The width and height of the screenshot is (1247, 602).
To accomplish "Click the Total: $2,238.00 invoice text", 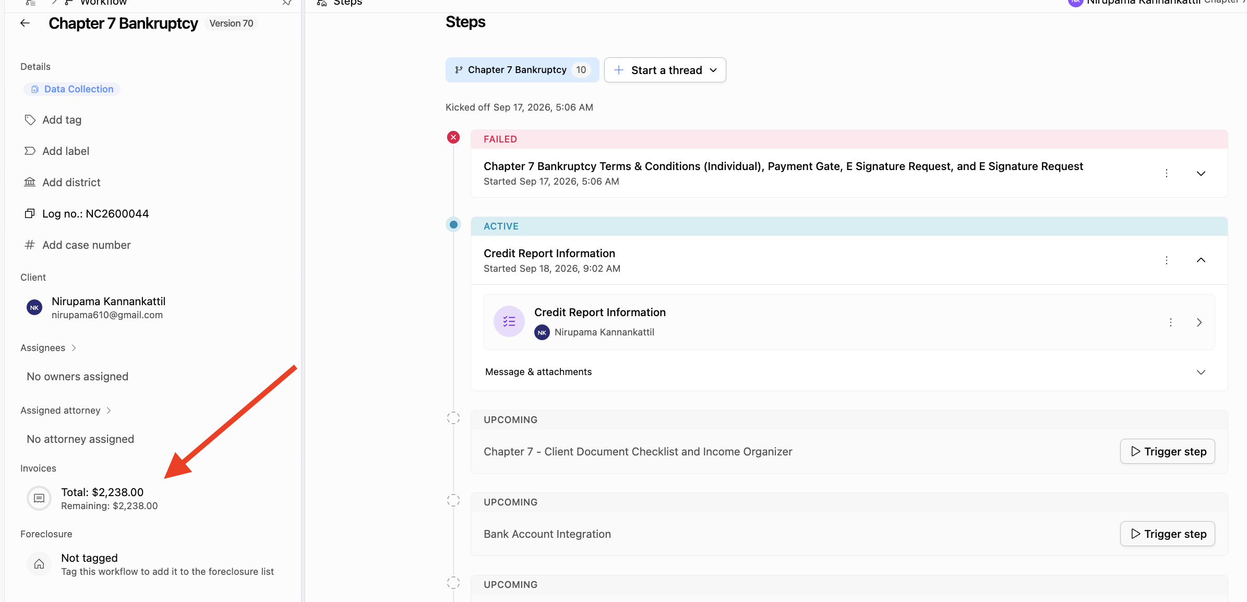I will tap(102, 492).
